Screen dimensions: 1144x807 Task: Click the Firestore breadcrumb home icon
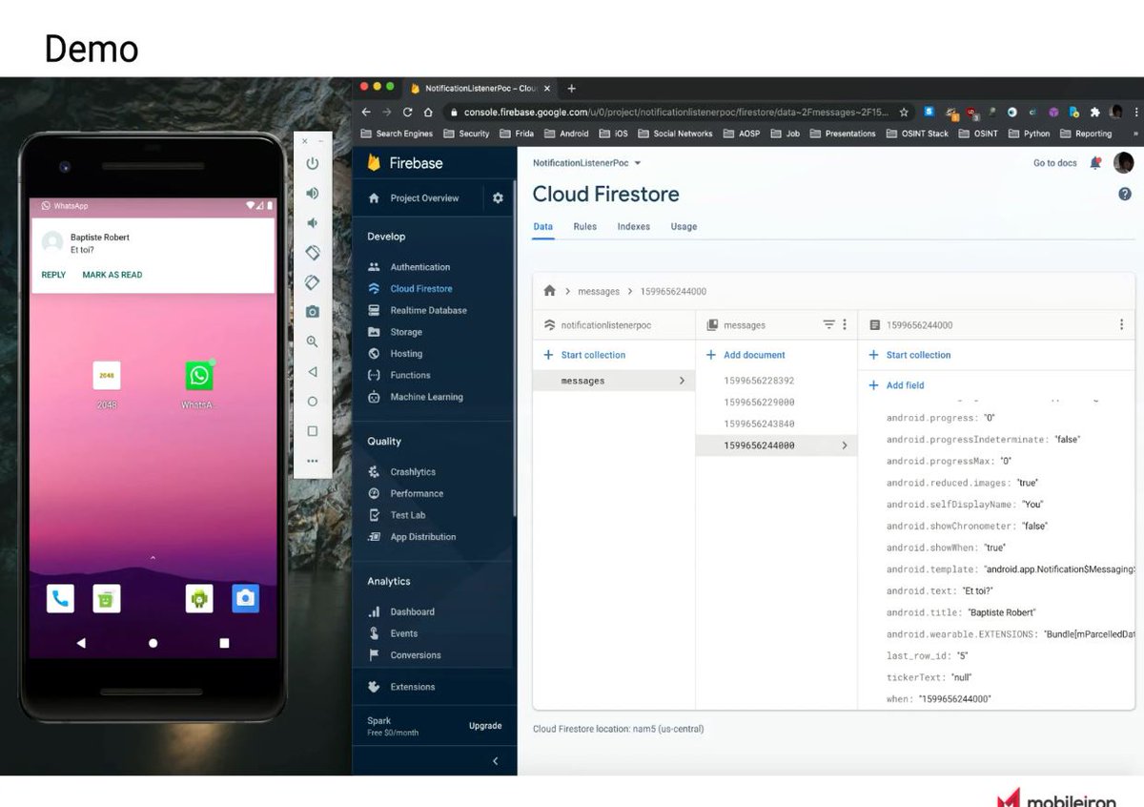549,291
